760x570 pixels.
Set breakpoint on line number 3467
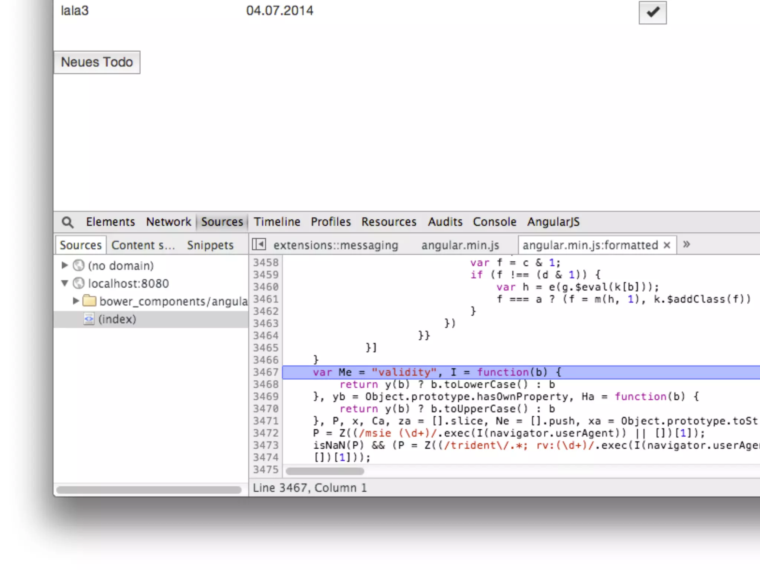pos(266,372)
